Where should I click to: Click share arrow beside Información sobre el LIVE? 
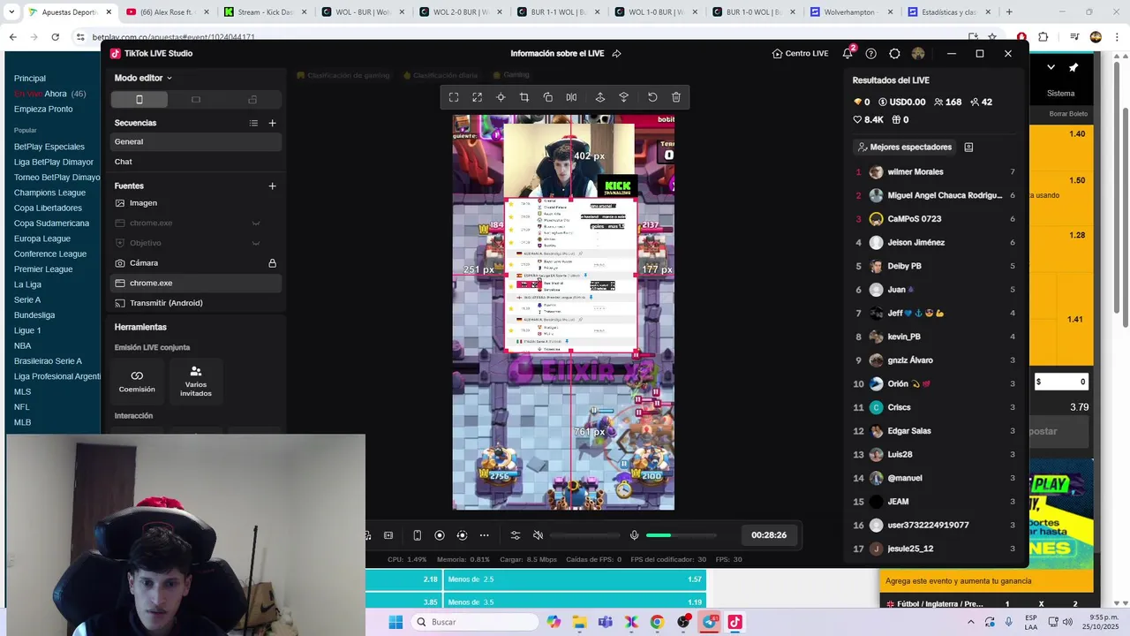(616, 53)
